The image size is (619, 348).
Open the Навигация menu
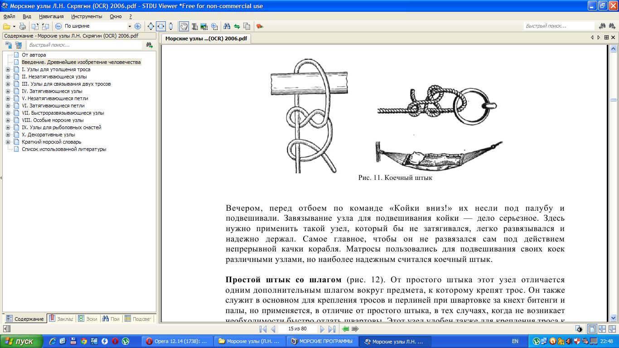point(51,16)
